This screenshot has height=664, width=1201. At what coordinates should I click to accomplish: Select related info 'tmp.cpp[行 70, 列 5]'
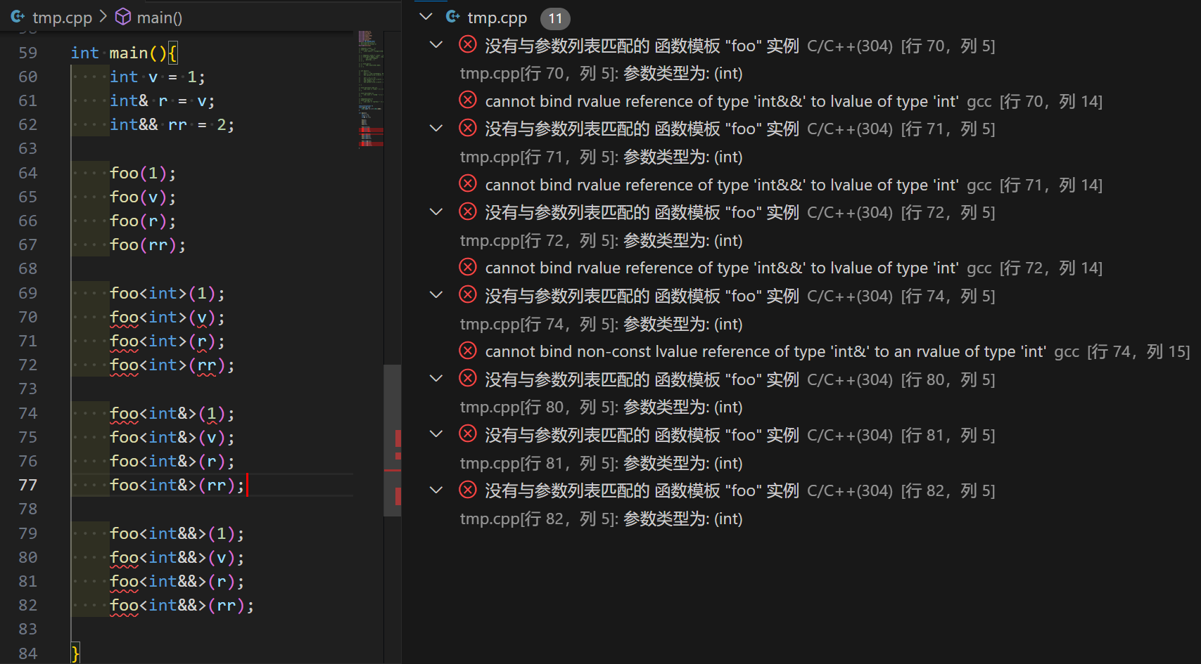(601, 73)
